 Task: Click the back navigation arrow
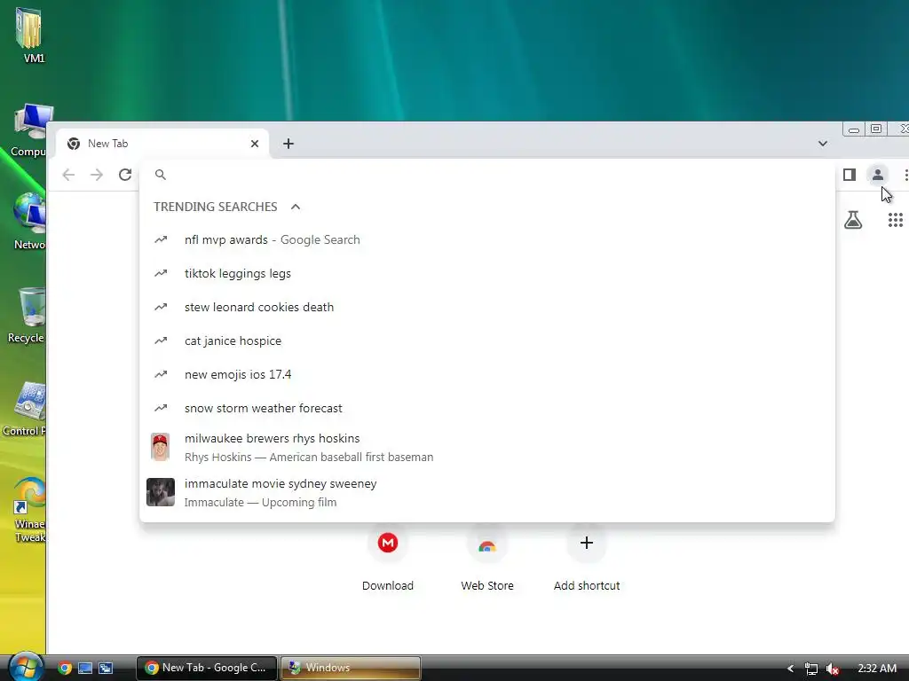(x=68, y=175)
